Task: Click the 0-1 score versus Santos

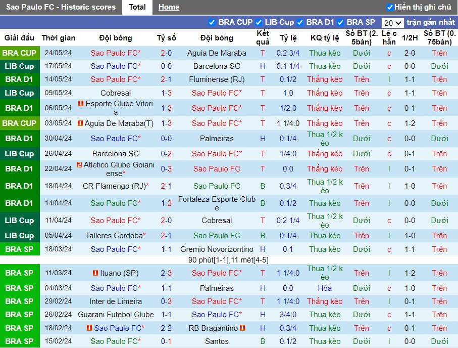Action: 166,341
